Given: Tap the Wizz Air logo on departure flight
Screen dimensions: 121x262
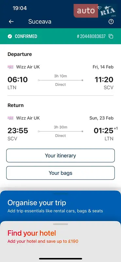Looking at the screenshot, I should (10, 67).
